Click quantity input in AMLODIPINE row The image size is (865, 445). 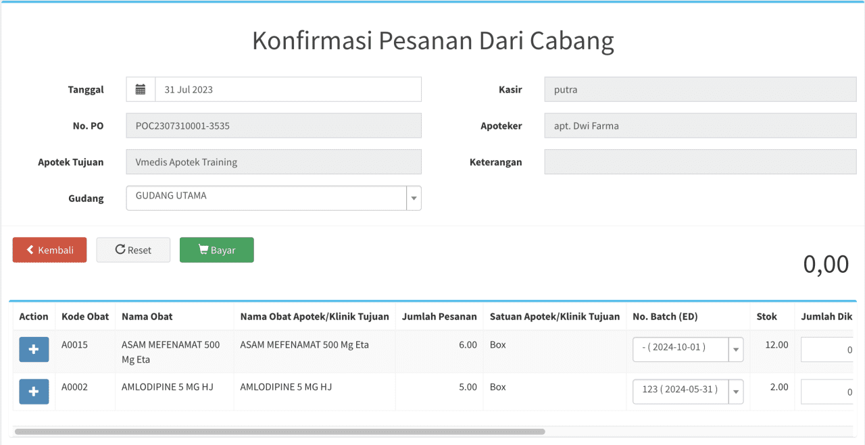click(x=827, y=392)
